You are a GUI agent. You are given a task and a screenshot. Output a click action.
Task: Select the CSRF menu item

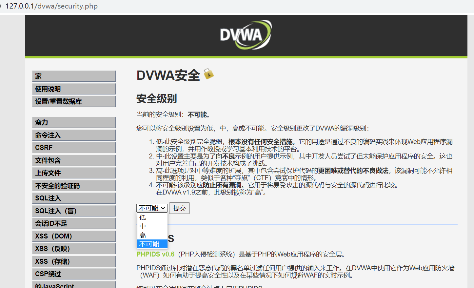click(x=74, y=148)
